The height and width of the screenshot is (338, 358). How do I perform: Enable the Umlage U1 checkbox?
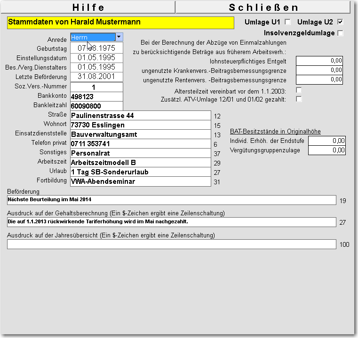(288, 22)
